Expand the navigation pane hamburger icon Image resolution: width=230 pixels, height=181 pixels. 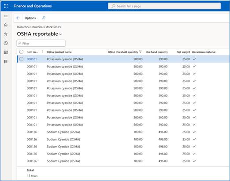[x=6, y=16]
